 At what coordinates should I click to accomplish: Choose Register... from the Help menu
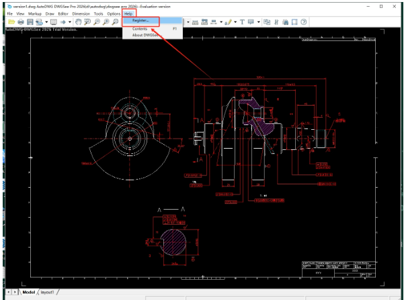[153, 21]
